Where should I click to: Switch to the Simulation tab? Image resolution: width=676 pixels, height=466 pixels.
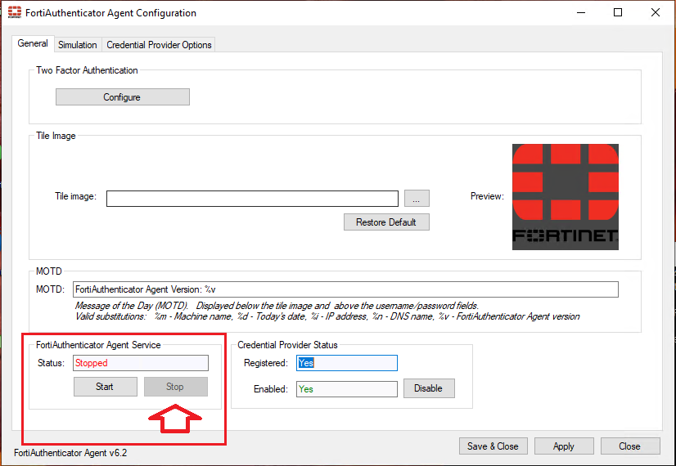pyautogui.click(x=78, y=45)
